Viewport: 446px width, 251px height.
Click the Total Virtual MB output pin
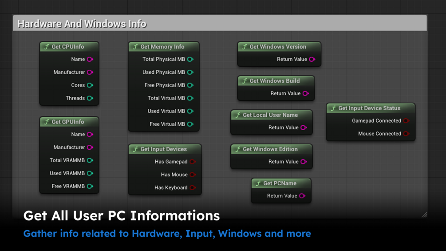[x=190, y=98]
